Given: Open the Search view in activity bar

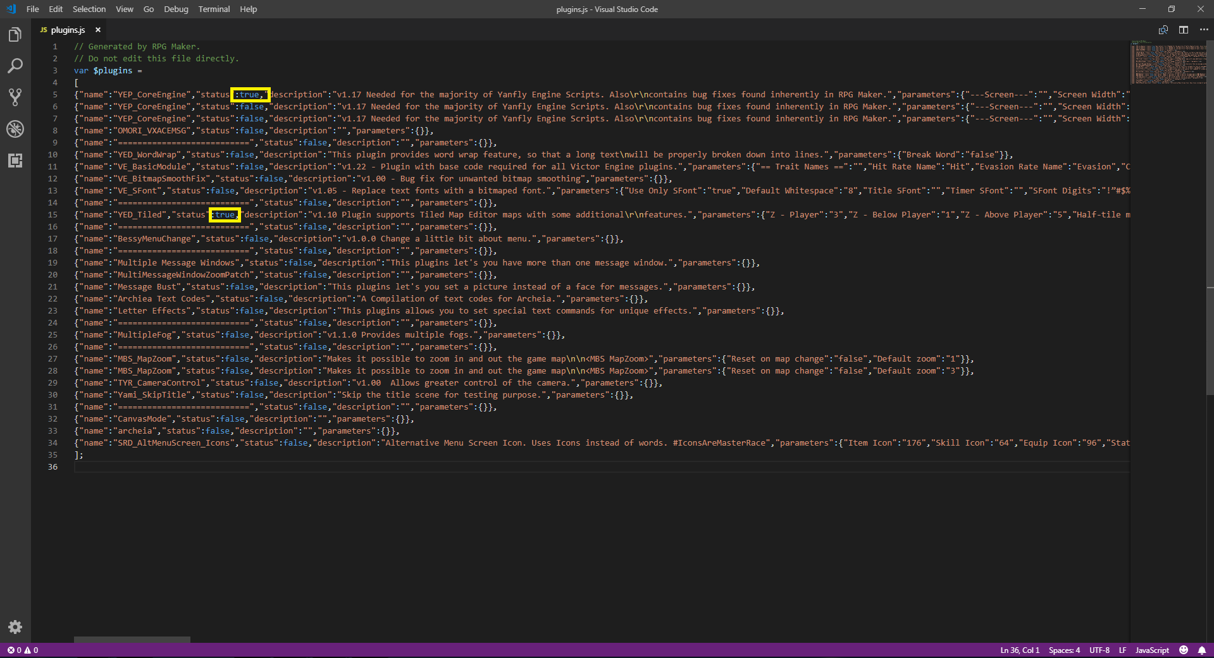Looking at the screenshot, I should (15, 66).
